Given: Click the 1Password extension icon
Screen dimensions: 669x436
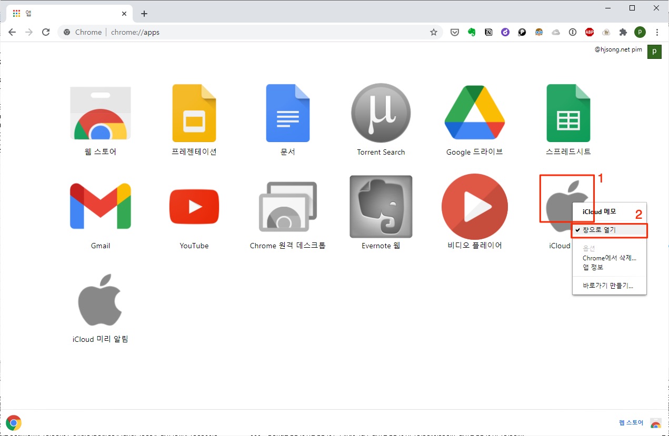Looking at the screenshot, I should pyautogui.click(x=573, y=32).
